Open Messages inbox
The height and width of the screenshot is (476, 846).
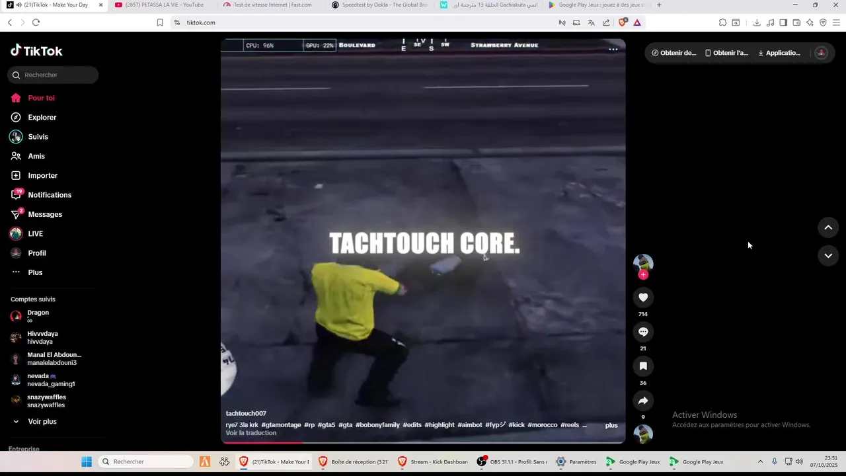click(x=45, y=214)
